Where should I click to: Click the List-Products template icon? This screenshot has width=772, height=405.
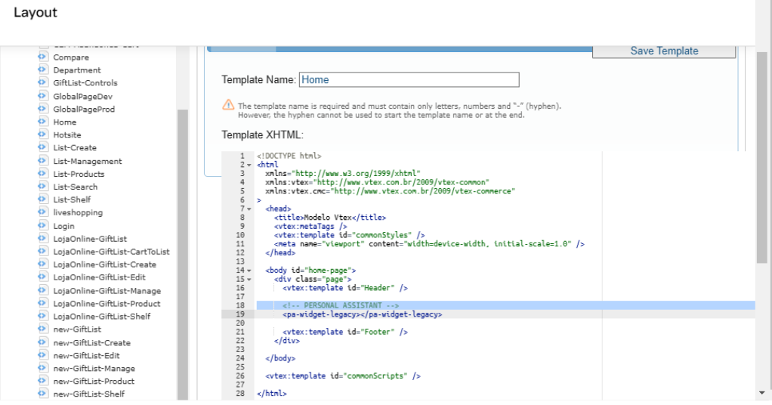click(x=42, y=174)
